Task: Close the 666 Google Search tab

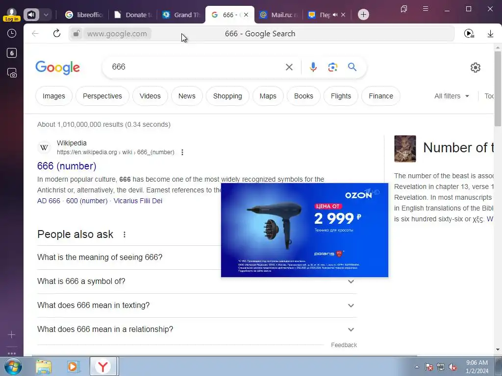Action: [x=246, y=15]
